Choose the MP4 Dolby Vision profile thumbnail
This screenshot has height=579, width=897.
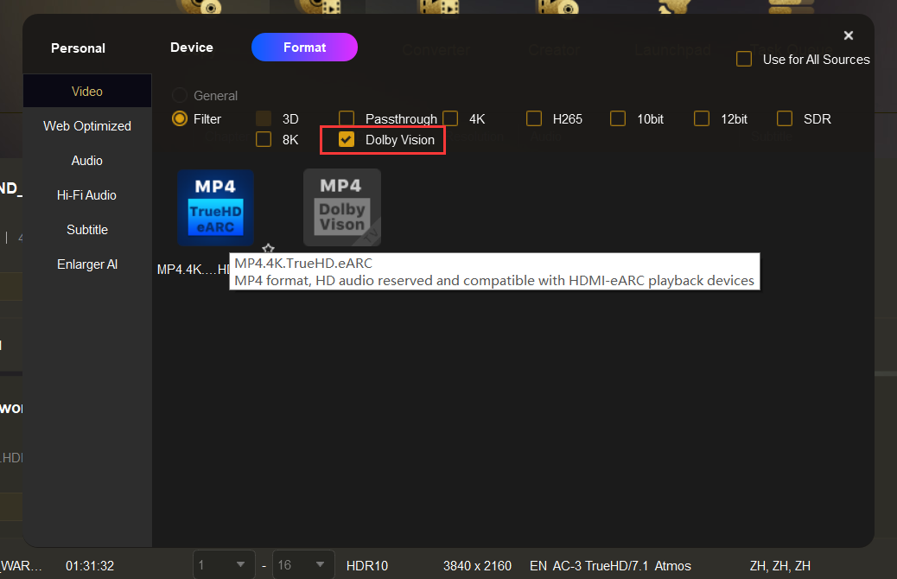(x=342, y=207)
